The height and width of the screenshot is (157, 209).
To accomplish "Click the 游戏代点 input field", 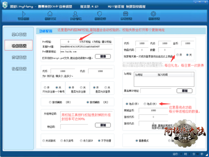I will 153,123.
